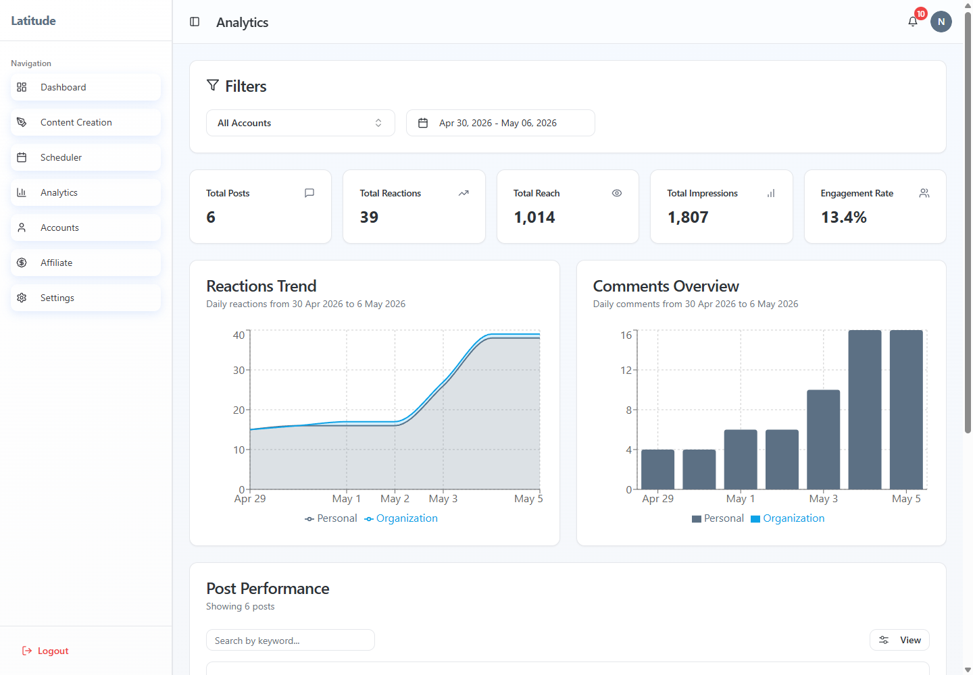Screen dimensions: 973x675
Task: Navigate to Accounts
Action: tap(86, 227)
